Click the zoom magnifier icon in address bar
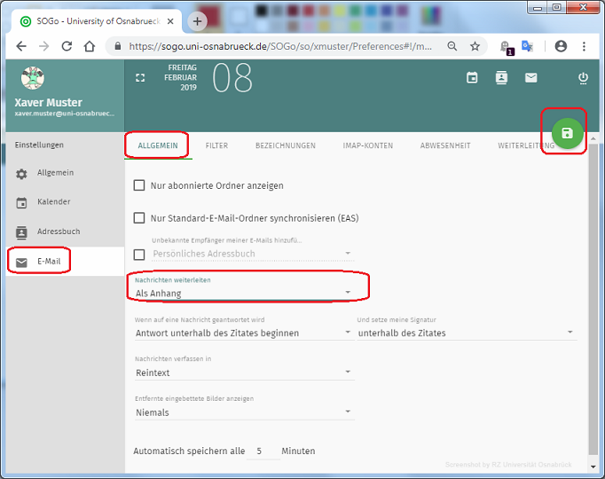The width and height of the screenshot is (605, 479). [x=452, y=46]
